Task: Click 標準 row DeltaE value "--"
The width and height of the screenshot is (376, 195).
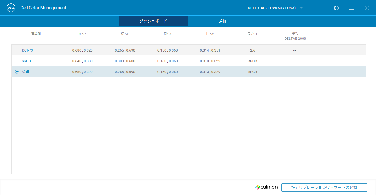Action: [x=295, y=72]
